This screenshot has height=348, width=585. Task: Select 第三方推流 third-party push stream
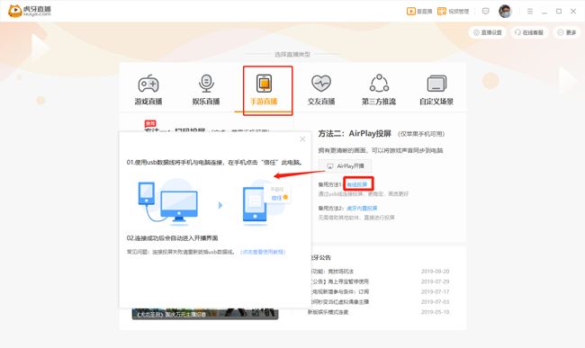point(379,90)
